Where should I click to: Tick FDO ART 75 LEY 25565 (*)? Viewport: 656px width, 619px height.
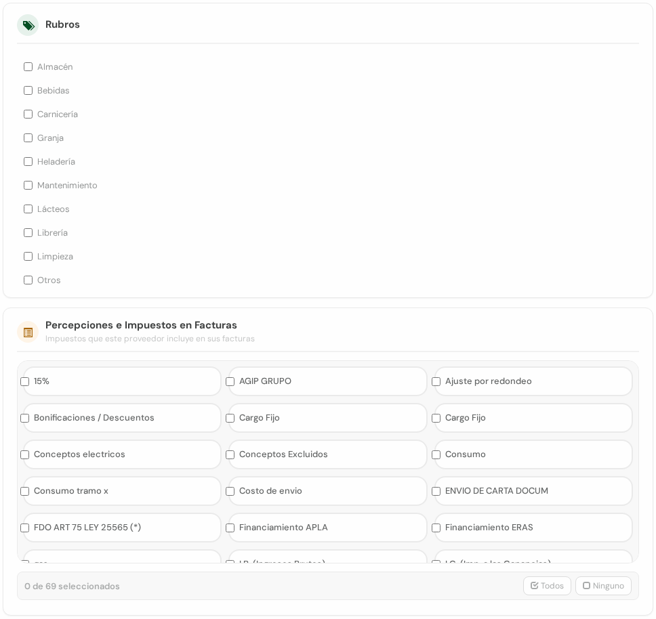[24, 528]
